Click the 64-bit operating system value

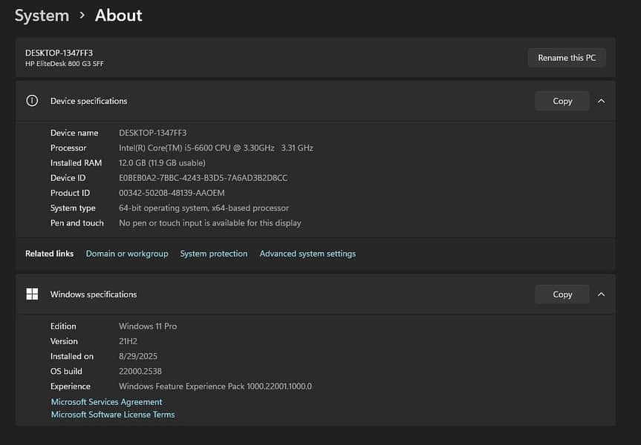tap(204, 208)
